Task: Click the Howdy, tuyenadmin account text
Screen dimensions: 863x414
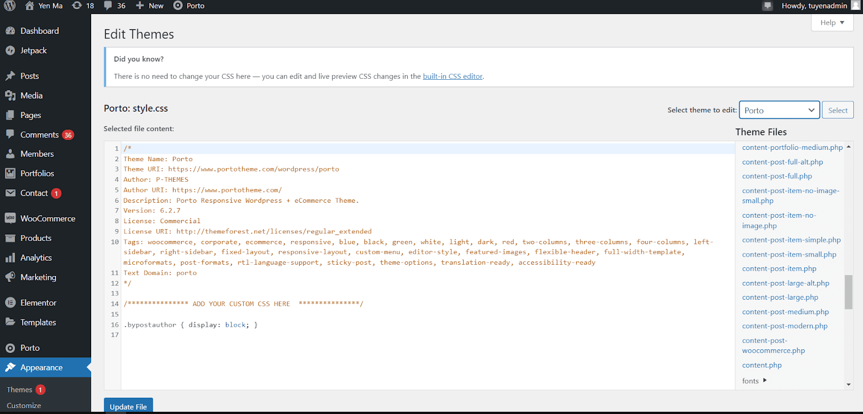Action: (x=814, y=6)
